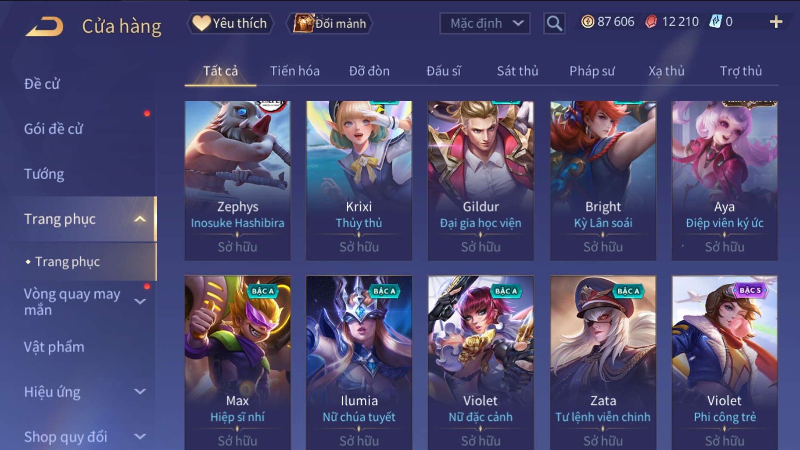Screen dimensions: 800x450
Task: Click the gold coin balance icon
Action: coord(588,22)
